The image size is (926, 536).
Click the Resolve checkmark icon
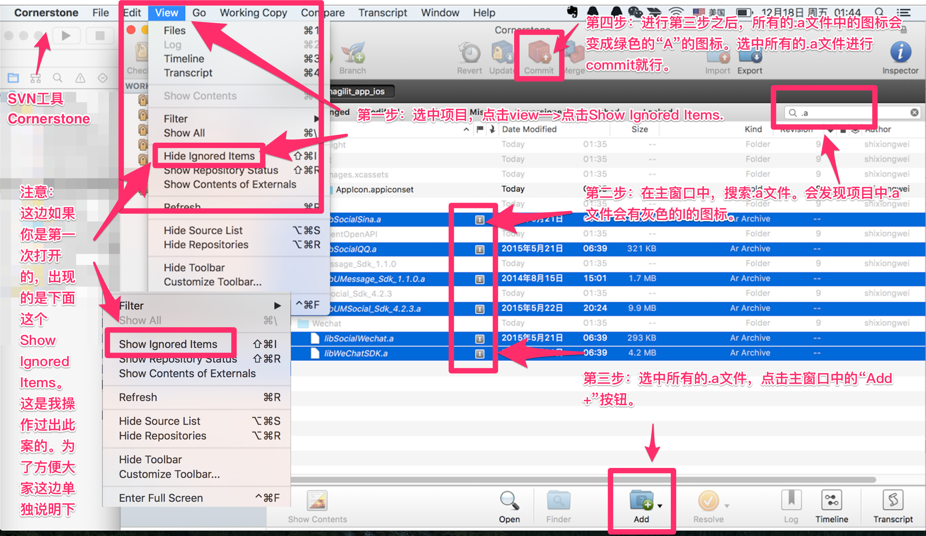(x=708, y=501)
